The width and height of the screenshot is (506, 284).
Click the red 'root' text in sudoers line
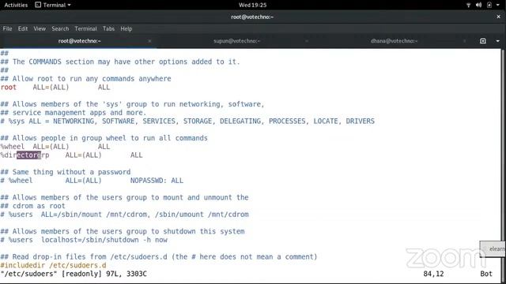tap(9, 88)
